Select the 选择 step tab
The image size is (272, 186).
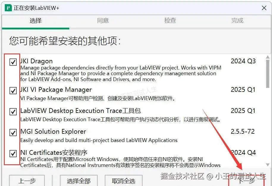pyautogui.click(x=36, y=21)
